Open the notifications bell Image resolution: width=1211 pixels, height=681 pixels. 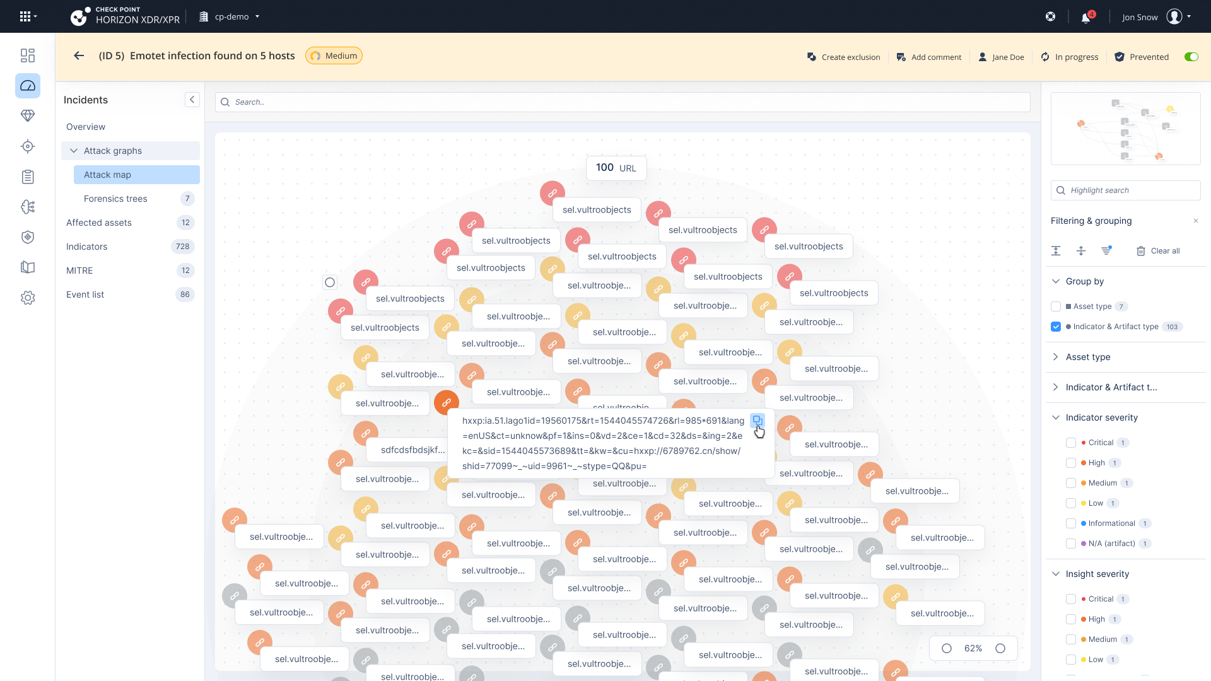click(x=1085, y=18)
